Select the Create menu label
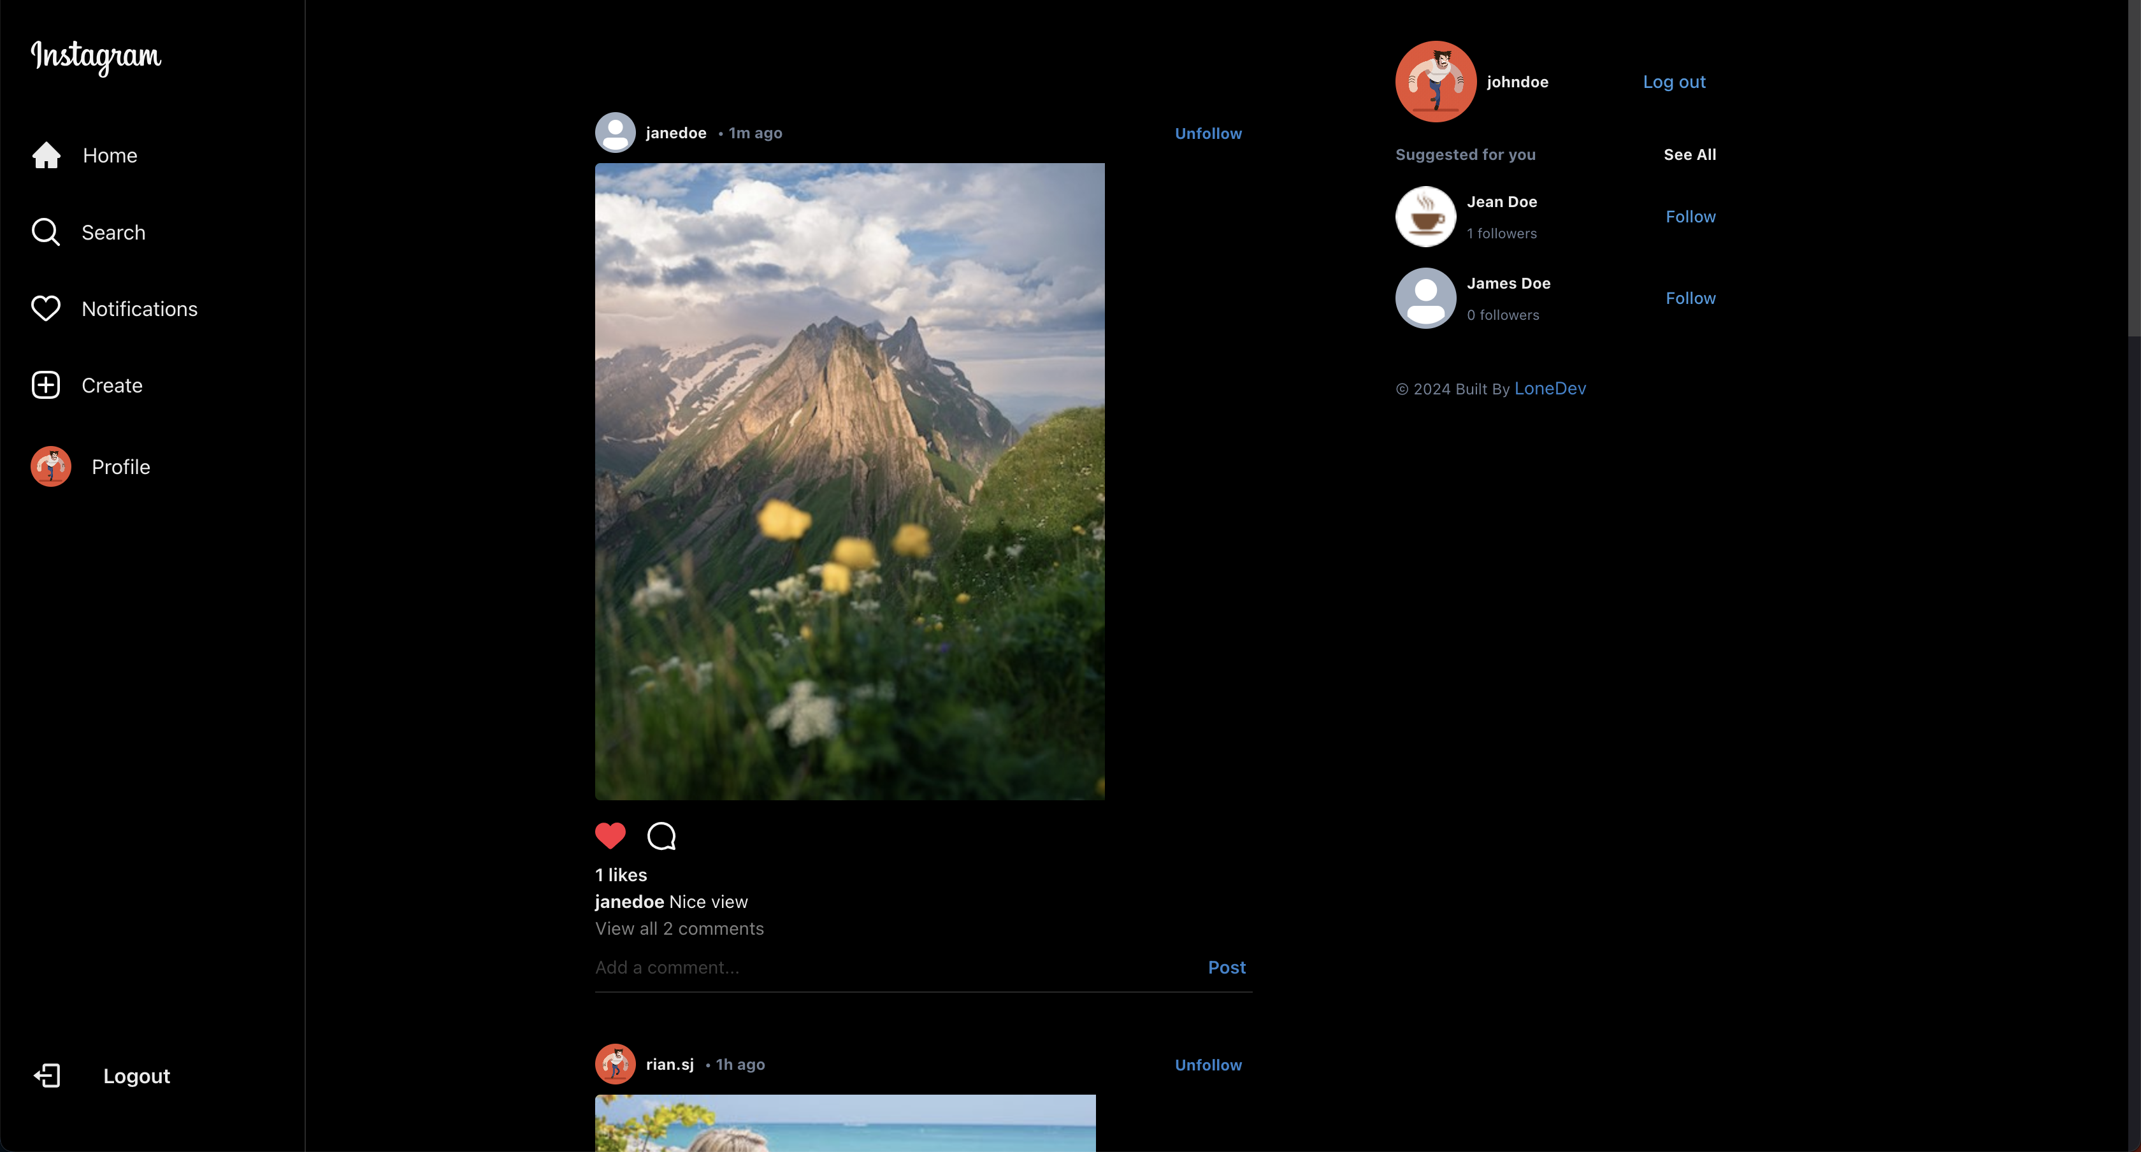 tap(112, 385)
